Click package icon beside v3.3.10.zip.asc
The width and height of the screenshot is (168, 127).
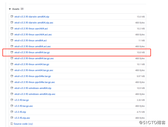12,118
